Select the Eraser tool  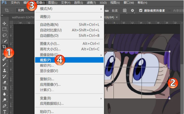click(4, 82)
